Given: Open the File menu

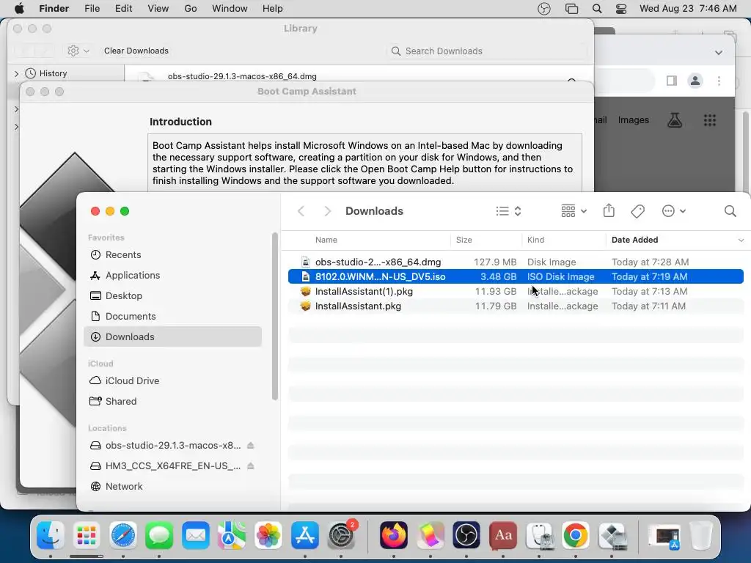Looking at the screenshot, I should (92, 9).
